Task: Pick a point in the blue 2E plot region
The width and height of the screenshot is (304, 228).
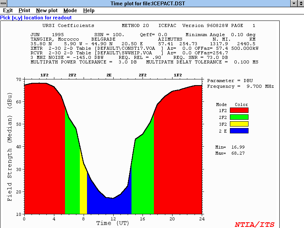Action: coord(110,205)
